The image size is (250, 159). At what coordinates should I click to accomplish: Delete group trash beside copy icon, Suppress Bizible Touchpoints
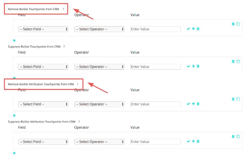coord(233,61)
